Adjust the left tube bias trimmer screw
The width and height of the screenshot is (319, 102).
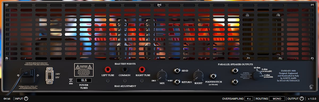click(x=108, y=81)
